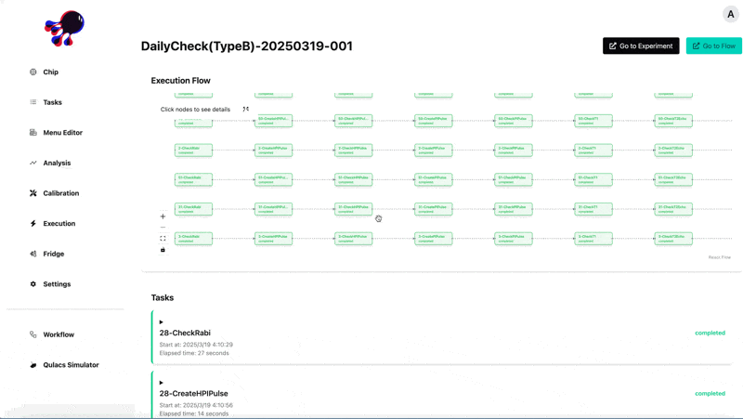The width and height of the screenshot is (743, 419).
Task: Expand the 28-CreateHPIPulse task triangle
Action: (162, 383)
